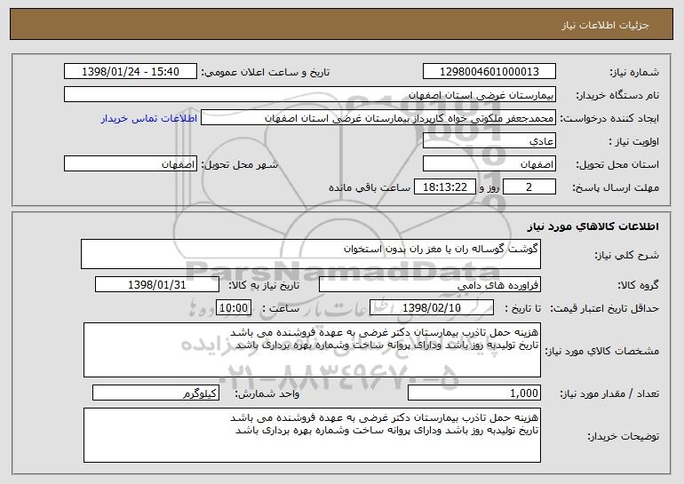Screen dimensions: 684x484
Task: Click the تاریخ نیاز به کالا label
Action: pyautogui.click(x=264, y=285)
